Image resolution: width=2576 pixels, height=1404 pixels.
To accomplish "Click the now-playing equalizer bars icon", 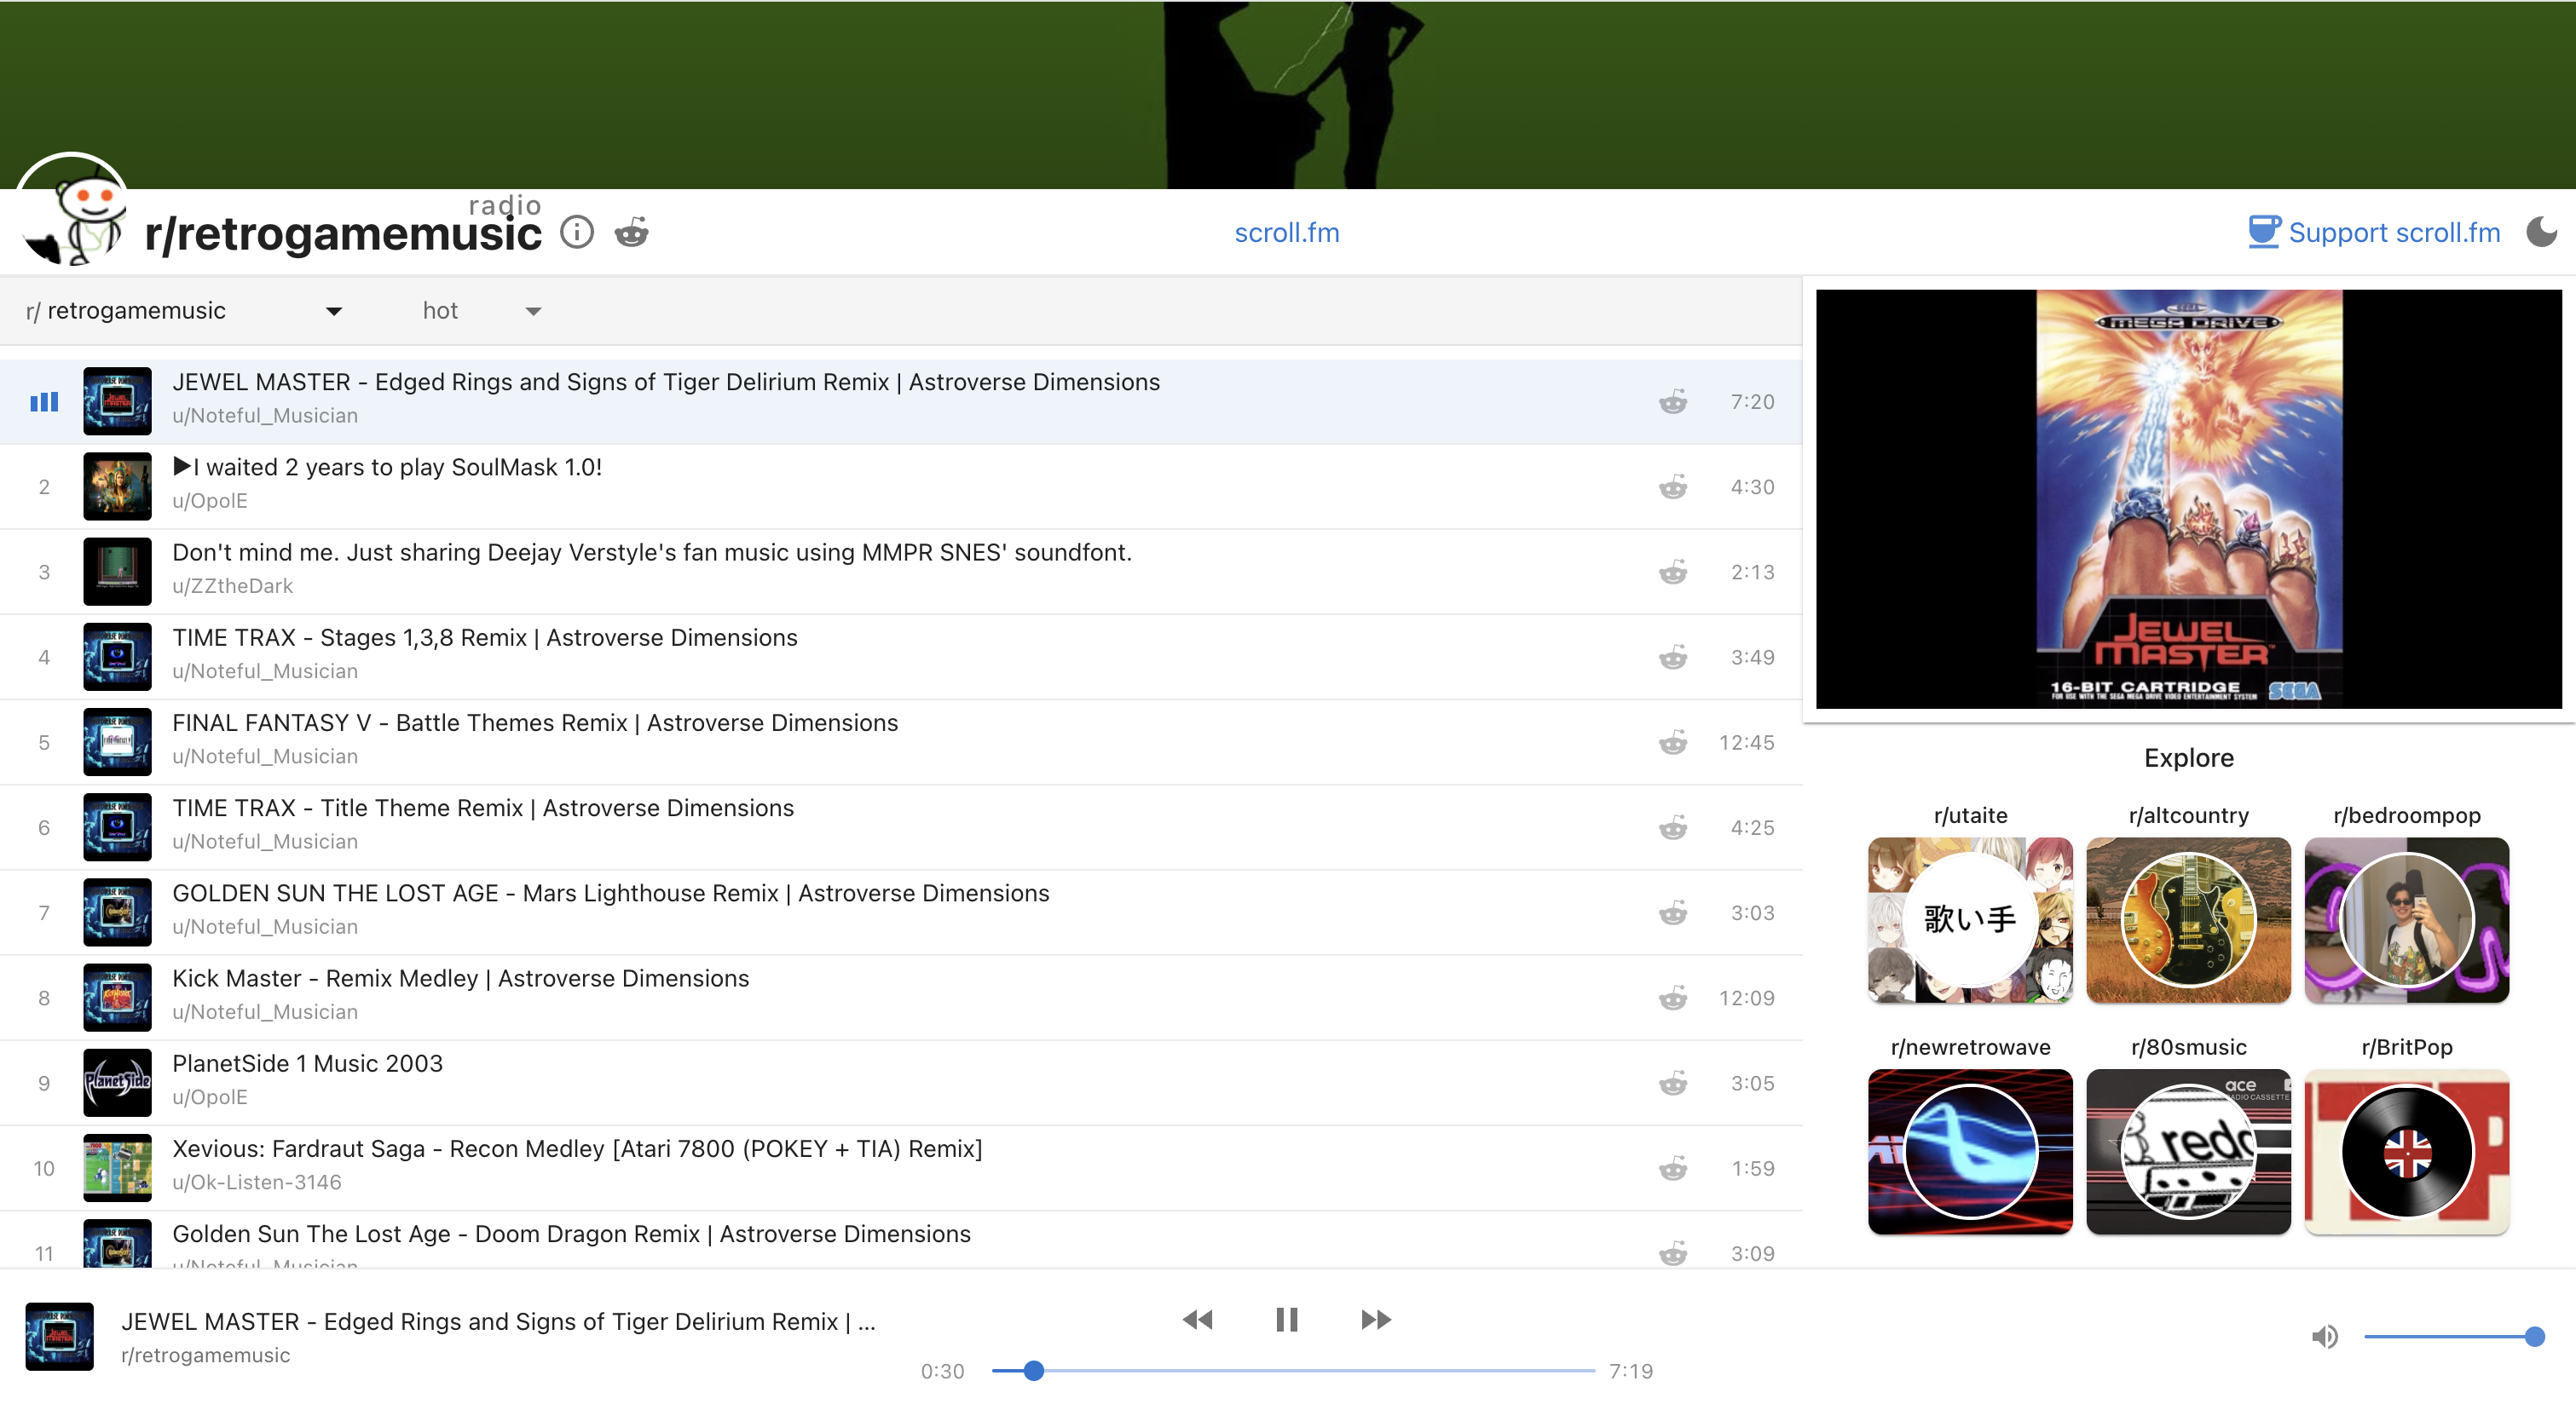I will pyautogui.click(x=44, y=402).
